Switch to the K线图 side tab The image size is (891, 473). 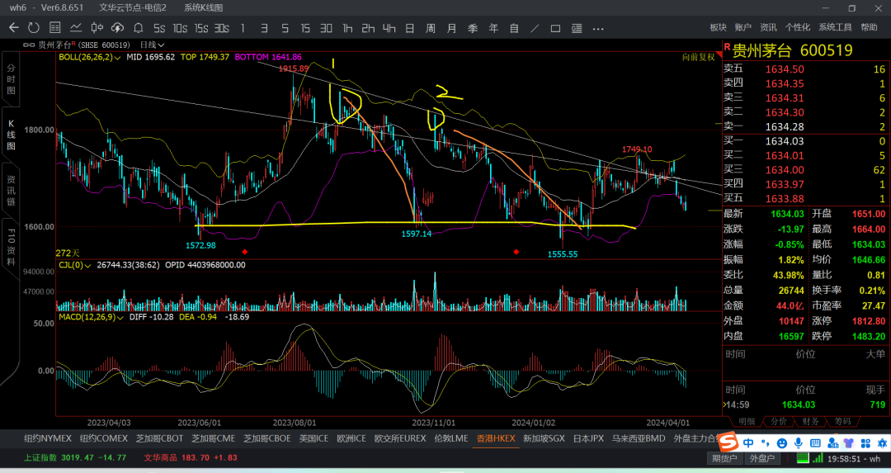tap(11, 135)
